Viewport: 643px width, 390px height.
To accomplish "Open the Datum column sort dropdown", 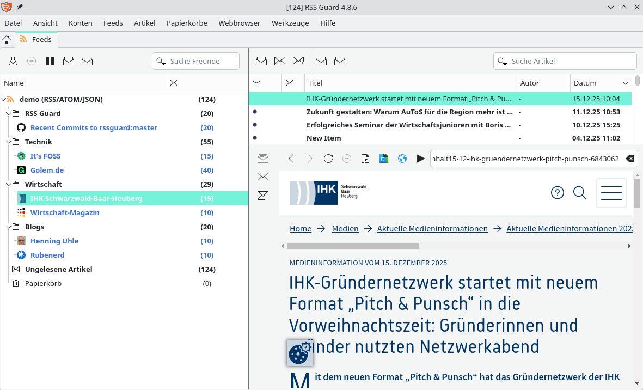I will tap(625, 83).
